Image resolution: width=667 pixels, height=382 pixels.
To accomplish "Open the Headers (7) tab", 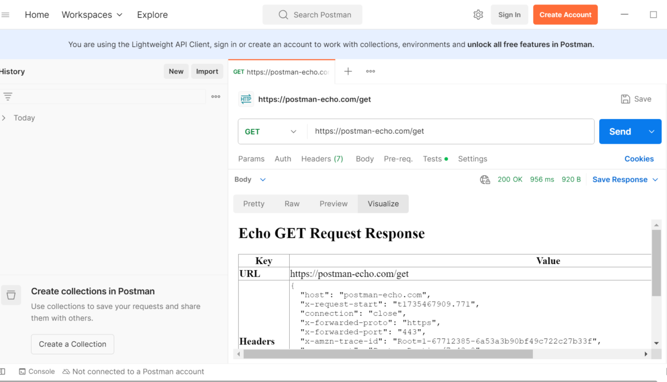I will pyautogui.click(x=322, y=159).
